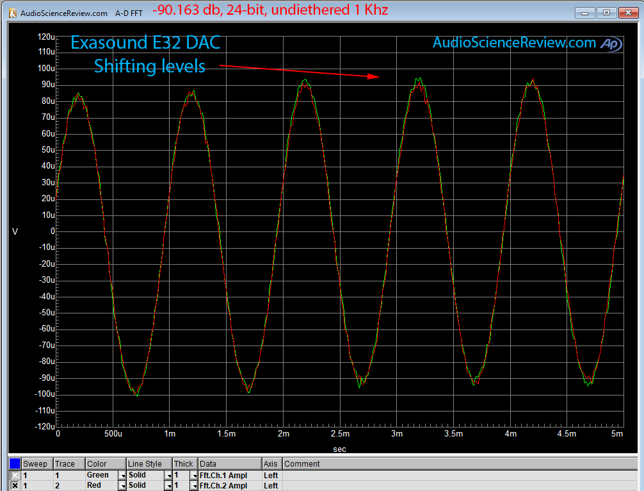Screen dimensions: 644x491
Task: Click the Comment field for trace 2
Action: tap(460, 486)
